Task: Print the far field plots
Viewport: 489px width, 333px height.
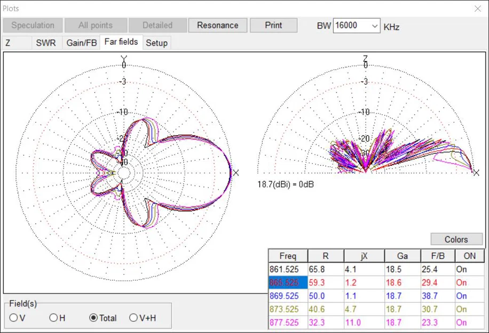Action: 273,25
